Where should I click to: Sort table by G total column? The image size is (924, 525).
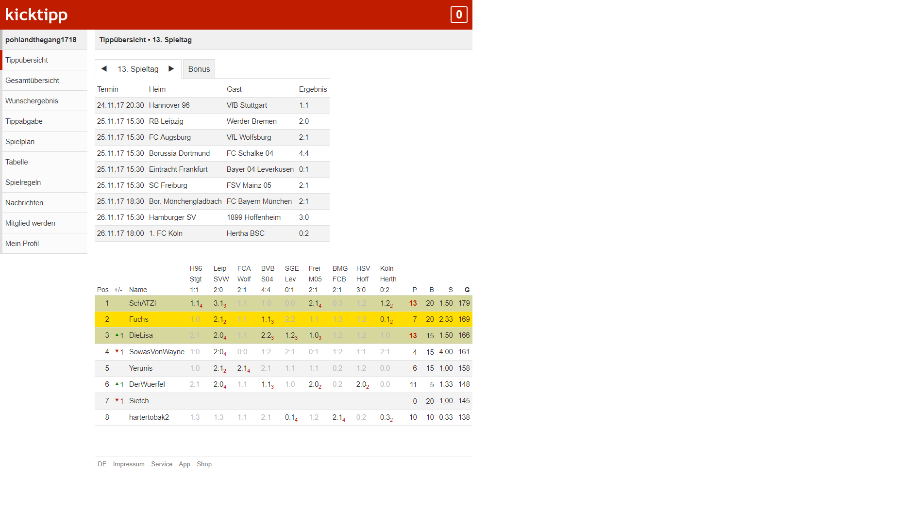pyautogui.click(x=467, y=290)
